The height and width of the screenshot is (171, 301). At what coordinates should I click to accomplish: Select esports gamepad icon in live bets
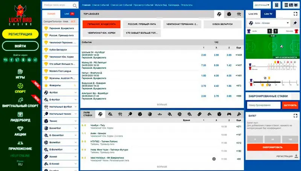click(228, 113)
